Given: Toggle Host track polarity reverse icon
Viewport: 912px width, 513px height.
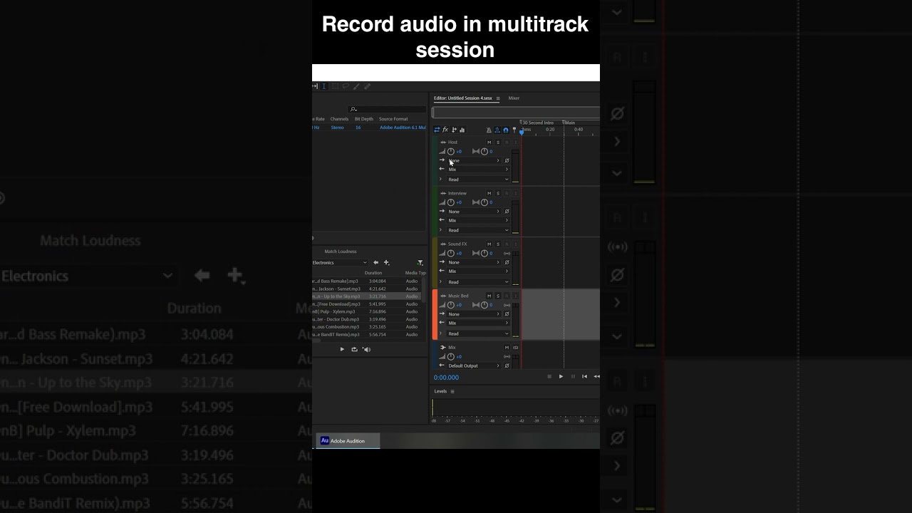Looking at the screenshot, I should [507, 160].
